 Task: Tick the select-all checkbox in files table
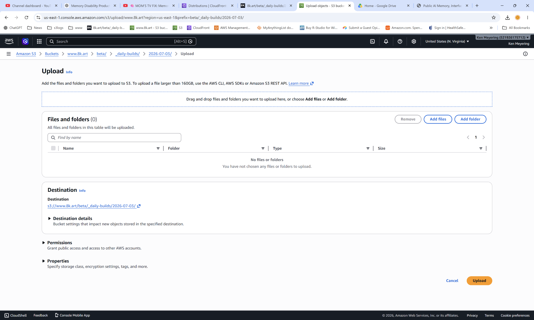pos(53,148)
